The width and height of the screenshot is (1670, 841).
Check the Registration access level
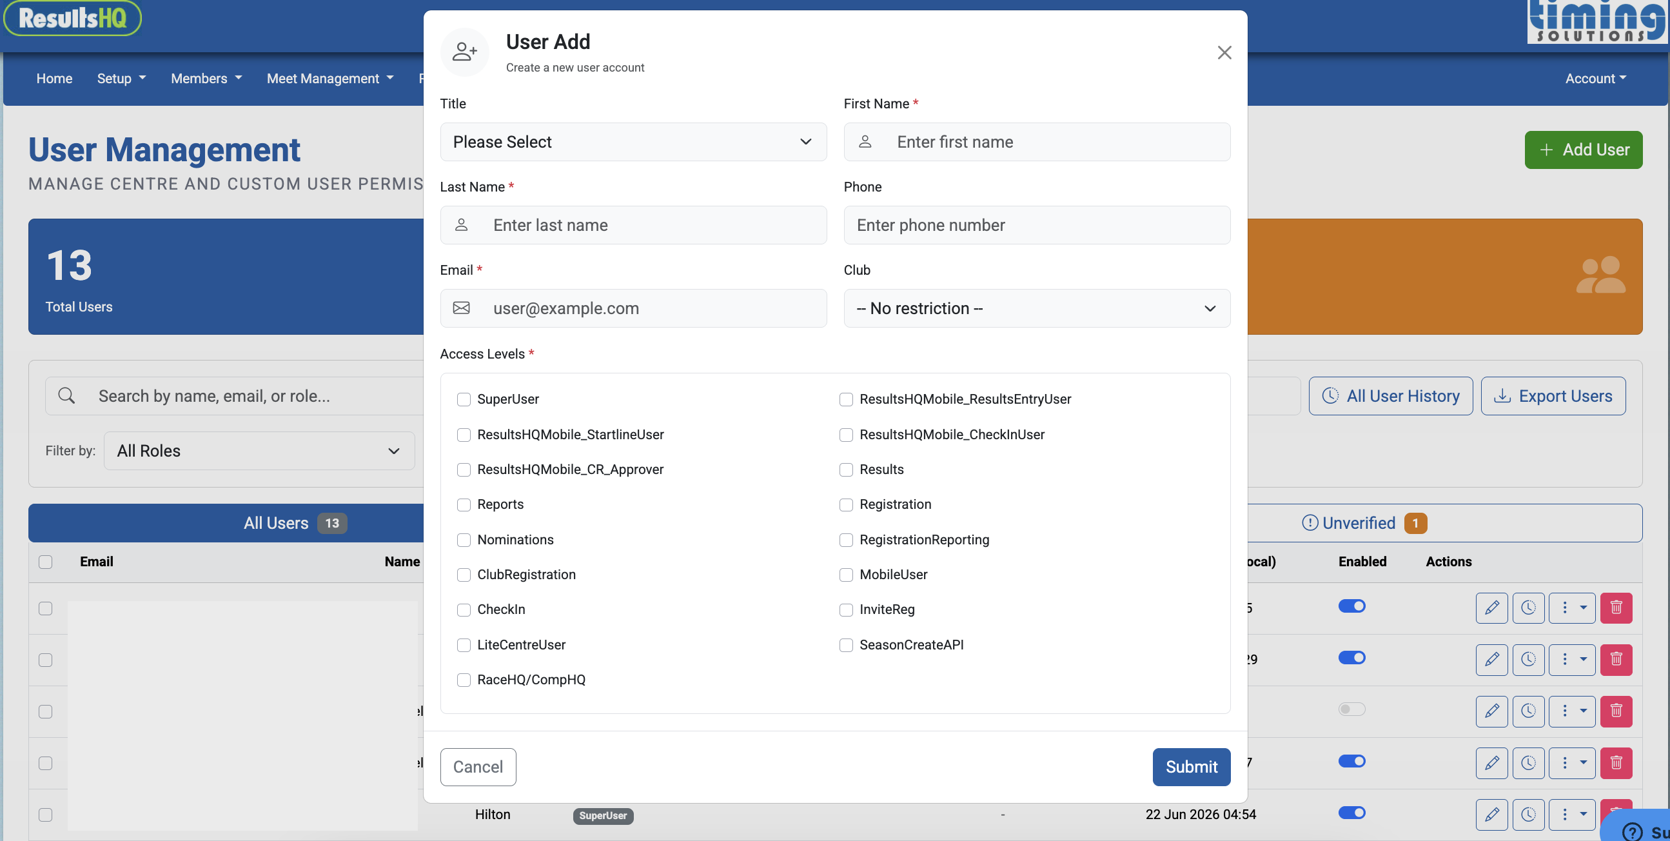click(x=846, y=505)
